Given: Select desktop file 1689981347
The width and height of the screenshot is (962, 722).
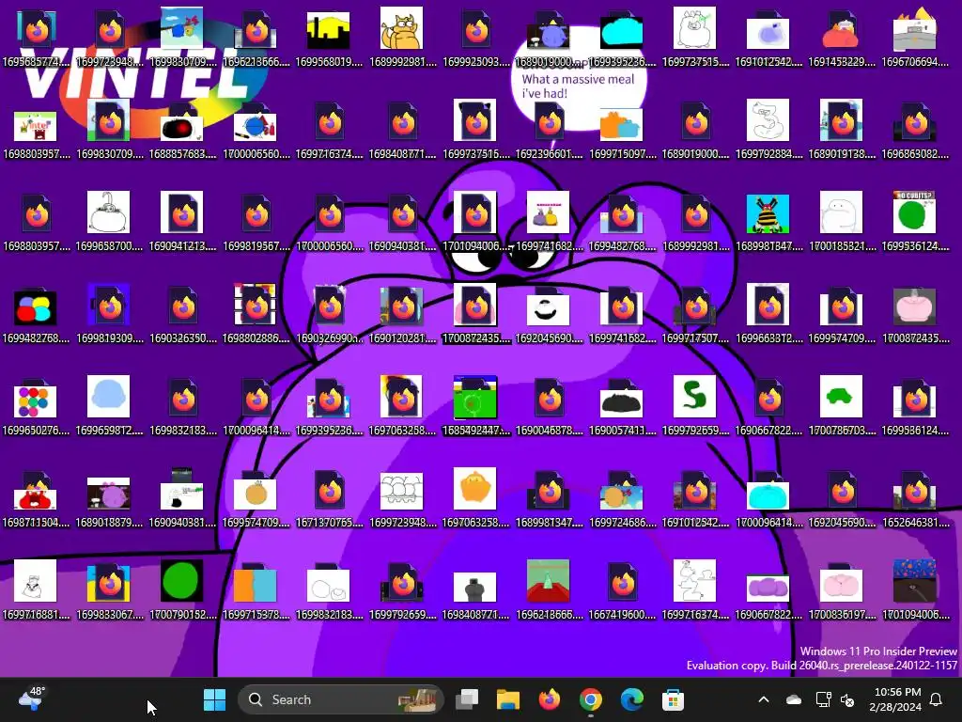Looking at the screenshot, I should click(x=549, y=497).
